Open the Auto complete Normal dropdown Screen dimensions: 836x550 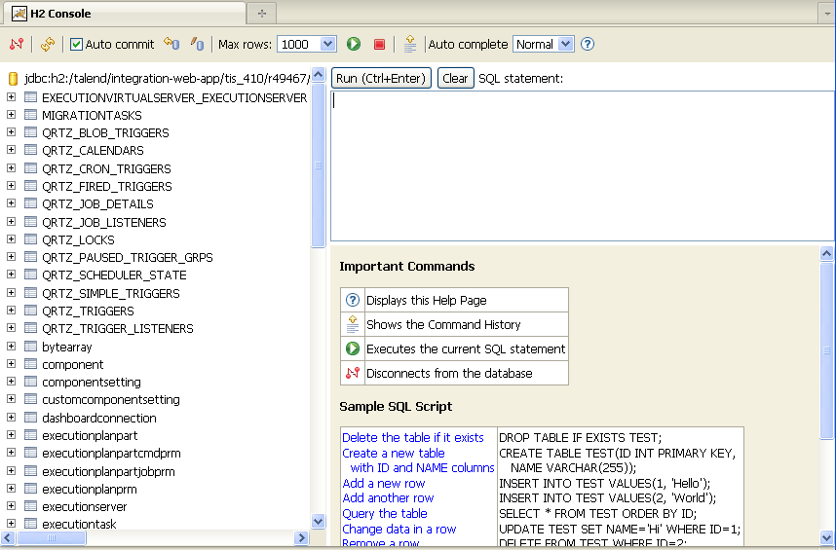pyautogui.click(x=566, y=45)
